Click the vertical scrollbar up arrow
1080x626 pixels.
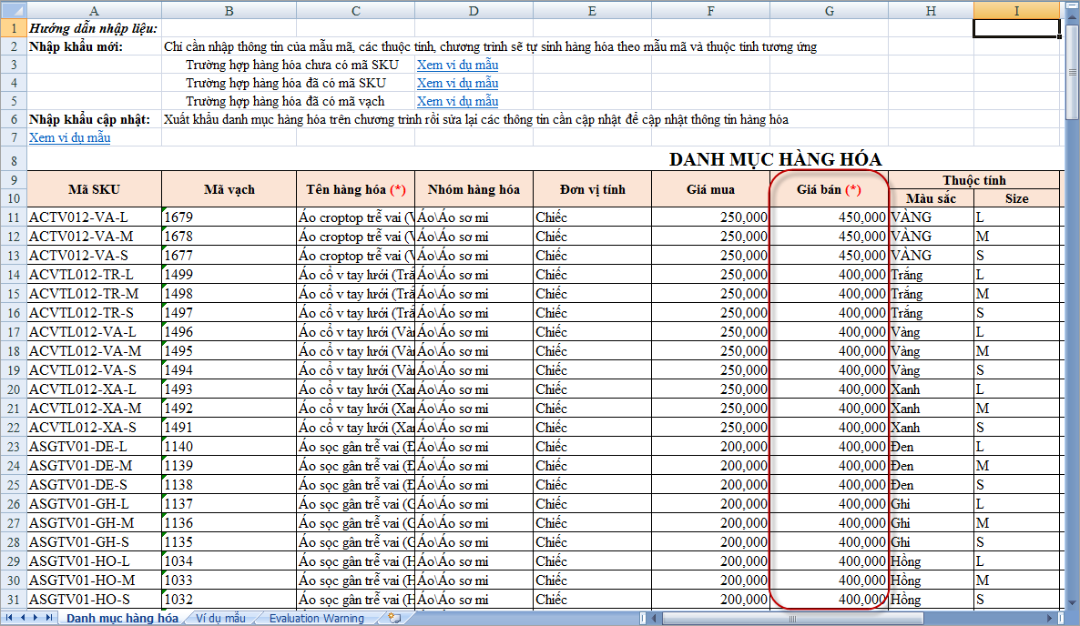point(1072,16)
